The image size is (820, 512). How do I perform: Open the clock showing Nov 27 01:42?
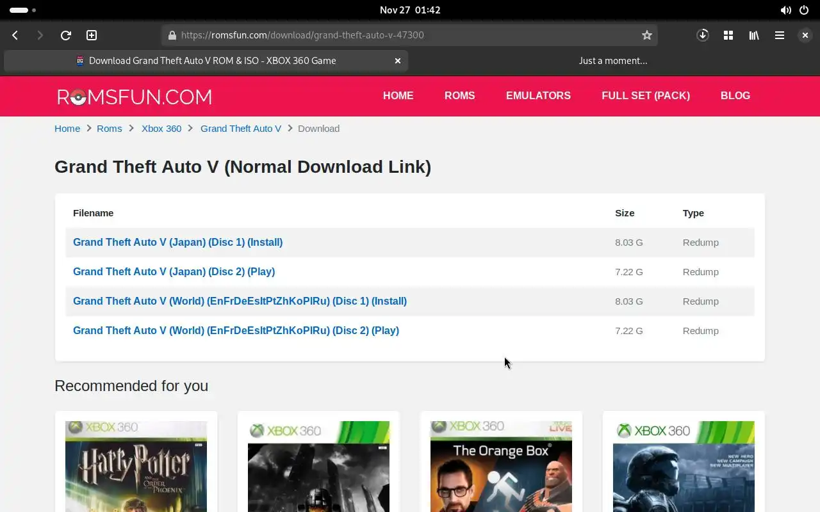tap(410, 10)
